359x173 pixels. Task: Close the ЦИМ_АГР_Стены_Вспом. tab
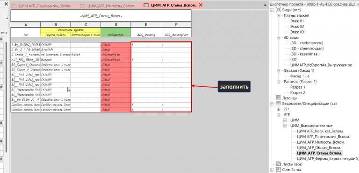click(x=201, y=5)
